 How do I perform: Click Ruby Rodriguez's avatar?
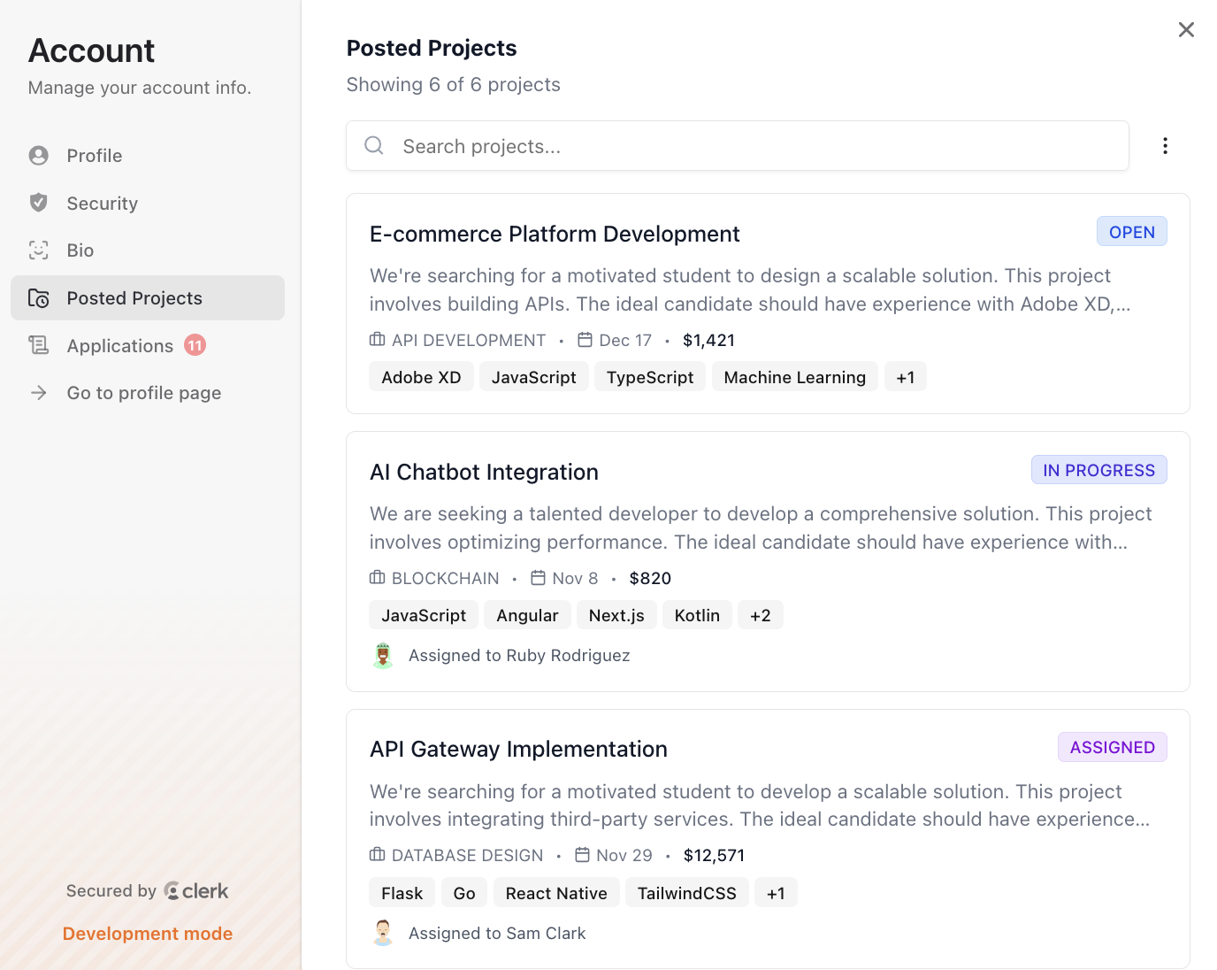[383, 656]
